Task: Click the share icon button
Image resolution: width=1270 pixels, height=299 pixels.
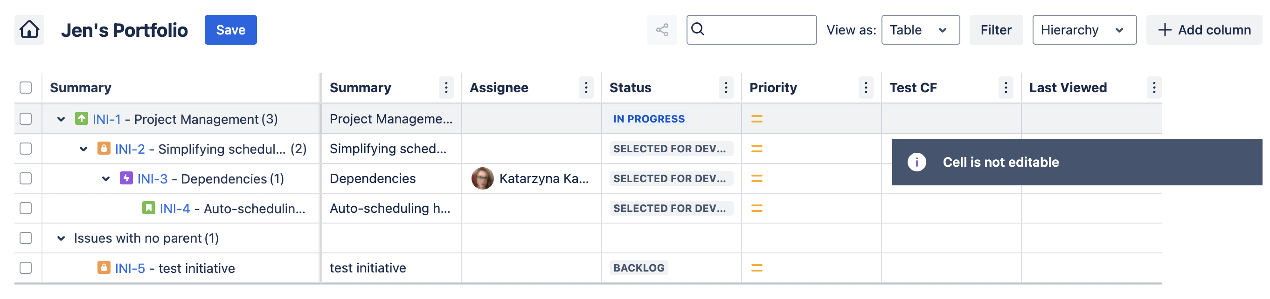Action: 662,30
